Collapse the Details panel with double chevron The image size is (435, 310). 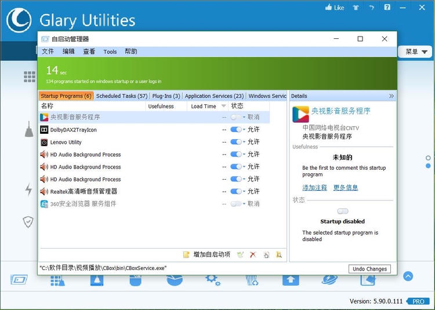pos(391,96)
